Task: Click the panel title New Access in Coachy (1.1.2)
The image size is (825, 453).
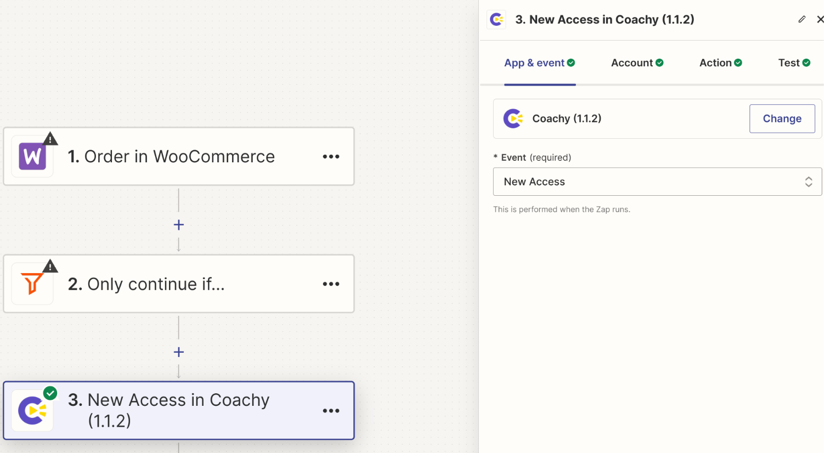Action: [605, 20]
